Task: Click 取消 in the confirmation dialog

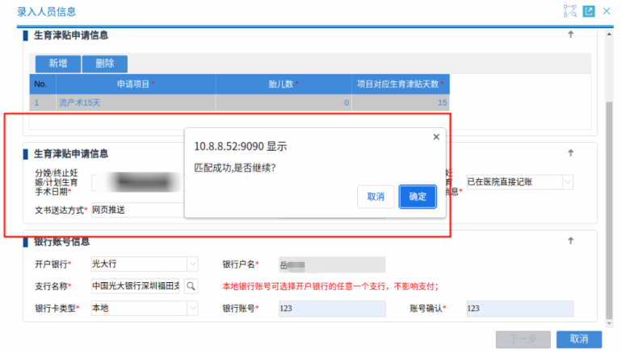Action: (x=376, y=197)
